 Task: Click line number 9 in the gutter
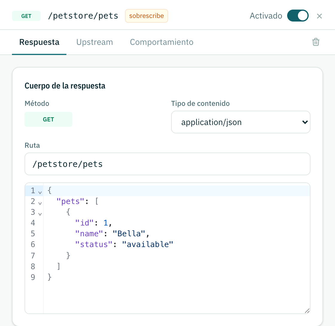click(x=33, y=277)
